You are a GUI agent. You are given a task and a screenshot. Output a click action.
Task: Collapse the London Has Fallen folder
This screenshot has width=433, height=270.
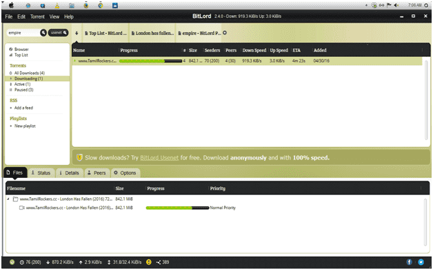pos(8,199)
